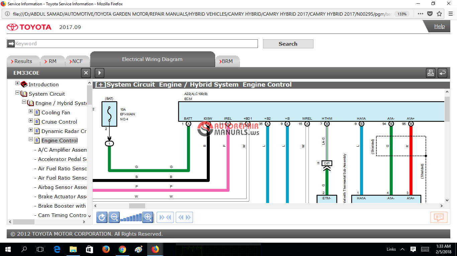457x256 pixels.
Task: Expand the Introduction tree node
Action: pos(17,83)
